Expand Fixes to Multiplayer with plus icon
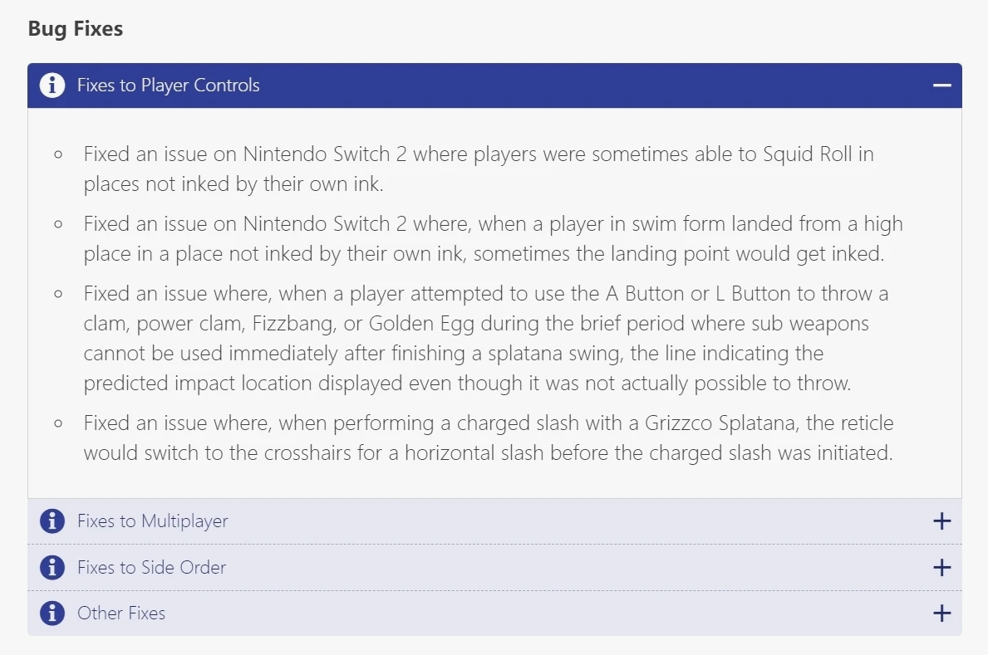The image size is (988, 655). [941, 521]
